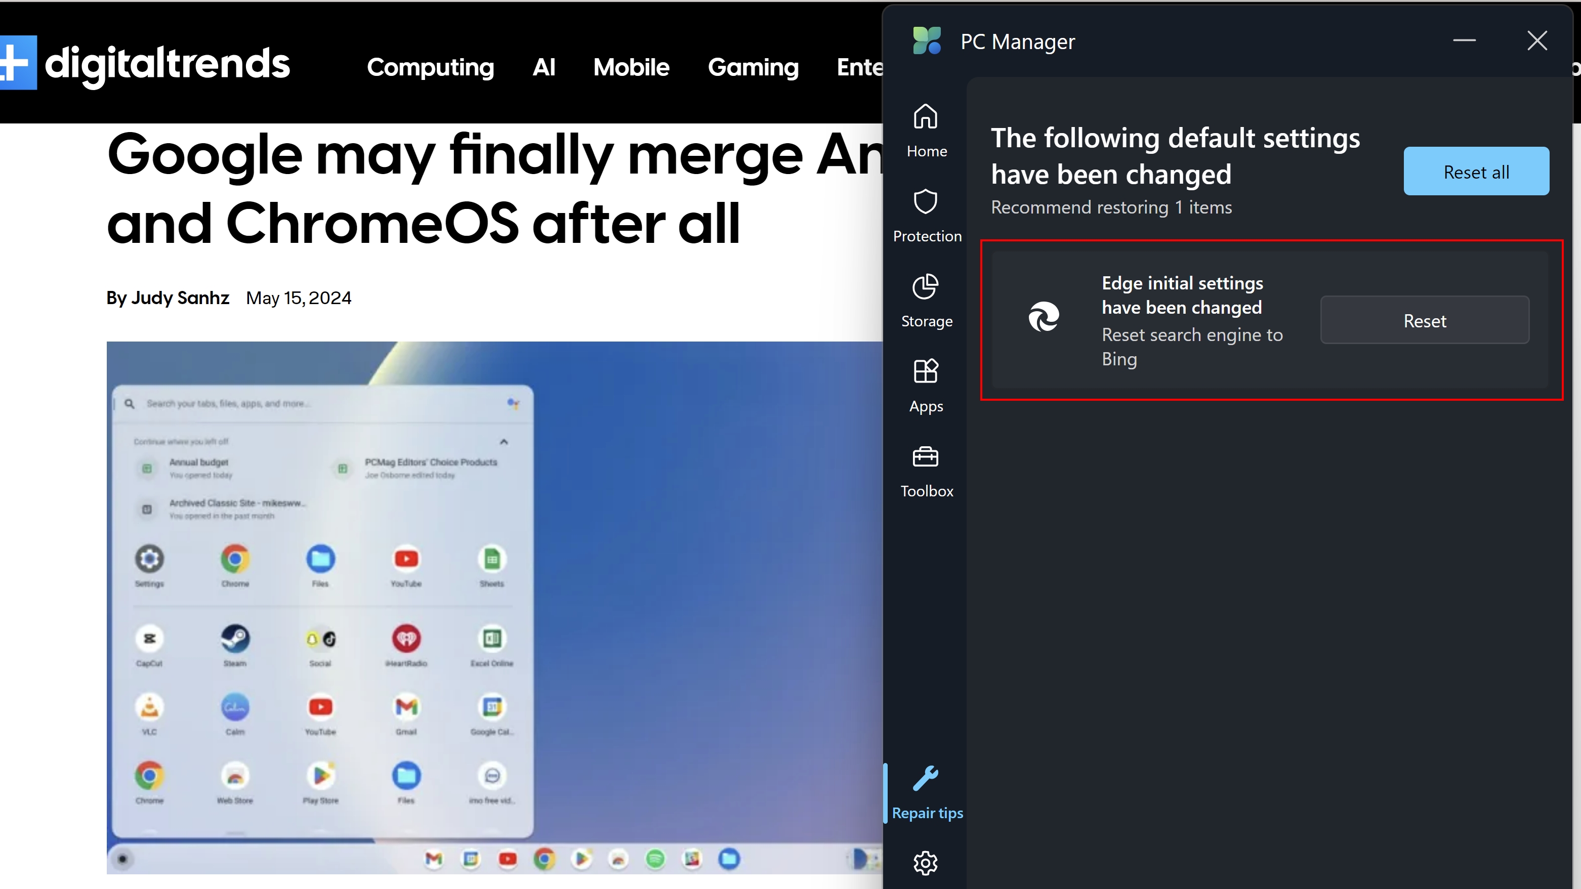Toggle the ChromeOS launcher search bar
1581x889 pixels.
[x=321, y=403]
